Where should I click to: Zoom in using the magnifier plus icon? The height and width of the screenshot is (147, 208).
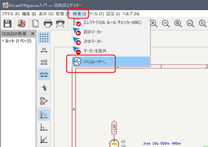point(154,24)
